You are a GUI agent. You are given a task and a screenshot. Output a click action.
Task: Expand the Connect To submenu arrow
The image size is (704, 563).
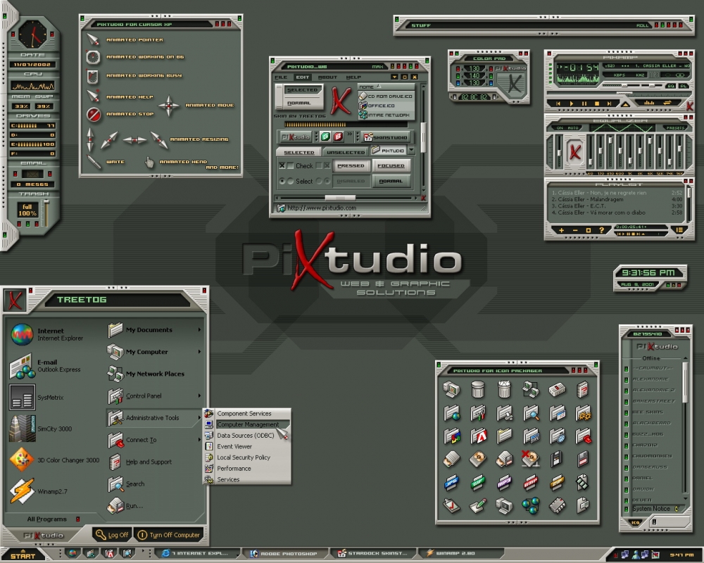click(x=199, y=440)
